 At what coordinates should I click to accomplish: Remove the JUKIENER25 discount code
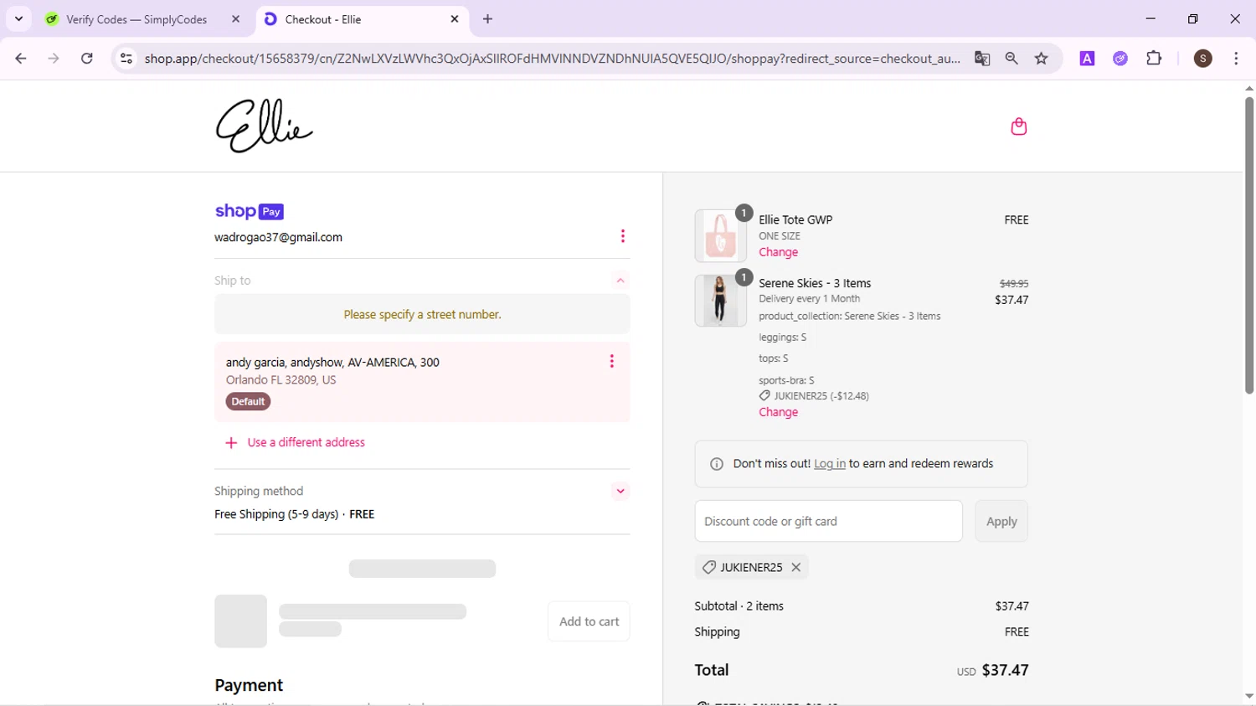[796, 567]
